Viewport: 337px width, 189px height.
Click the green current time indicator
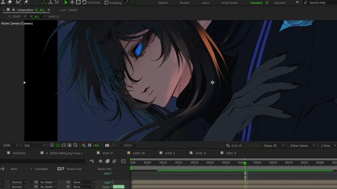click(245, 163)
